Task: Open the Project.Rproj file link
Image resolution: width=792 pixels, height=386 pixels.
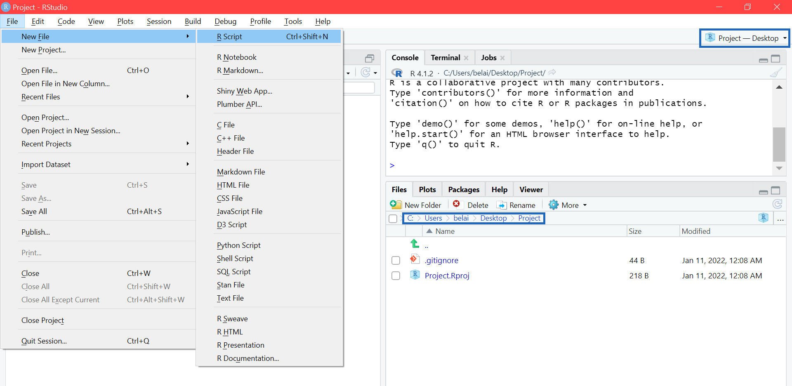Action: (x=447, y=276)
